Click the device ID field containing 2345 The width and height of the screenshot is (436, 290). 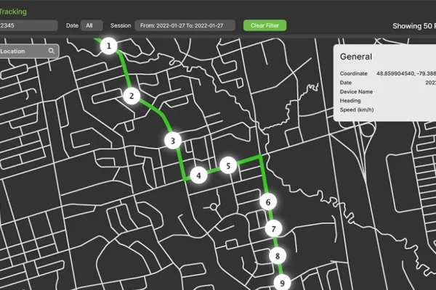(x=28, y=25)
